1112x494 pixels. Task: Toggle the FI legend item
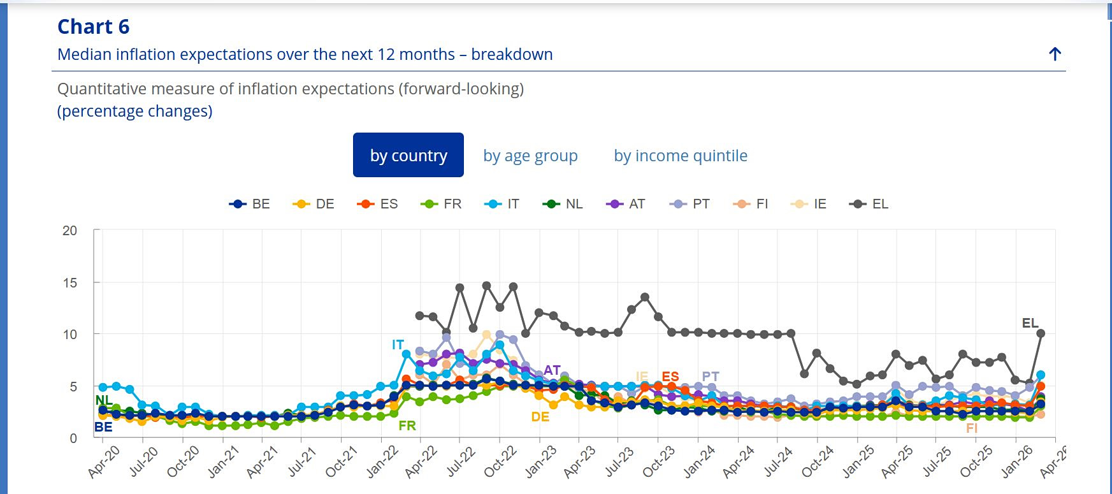751,204
